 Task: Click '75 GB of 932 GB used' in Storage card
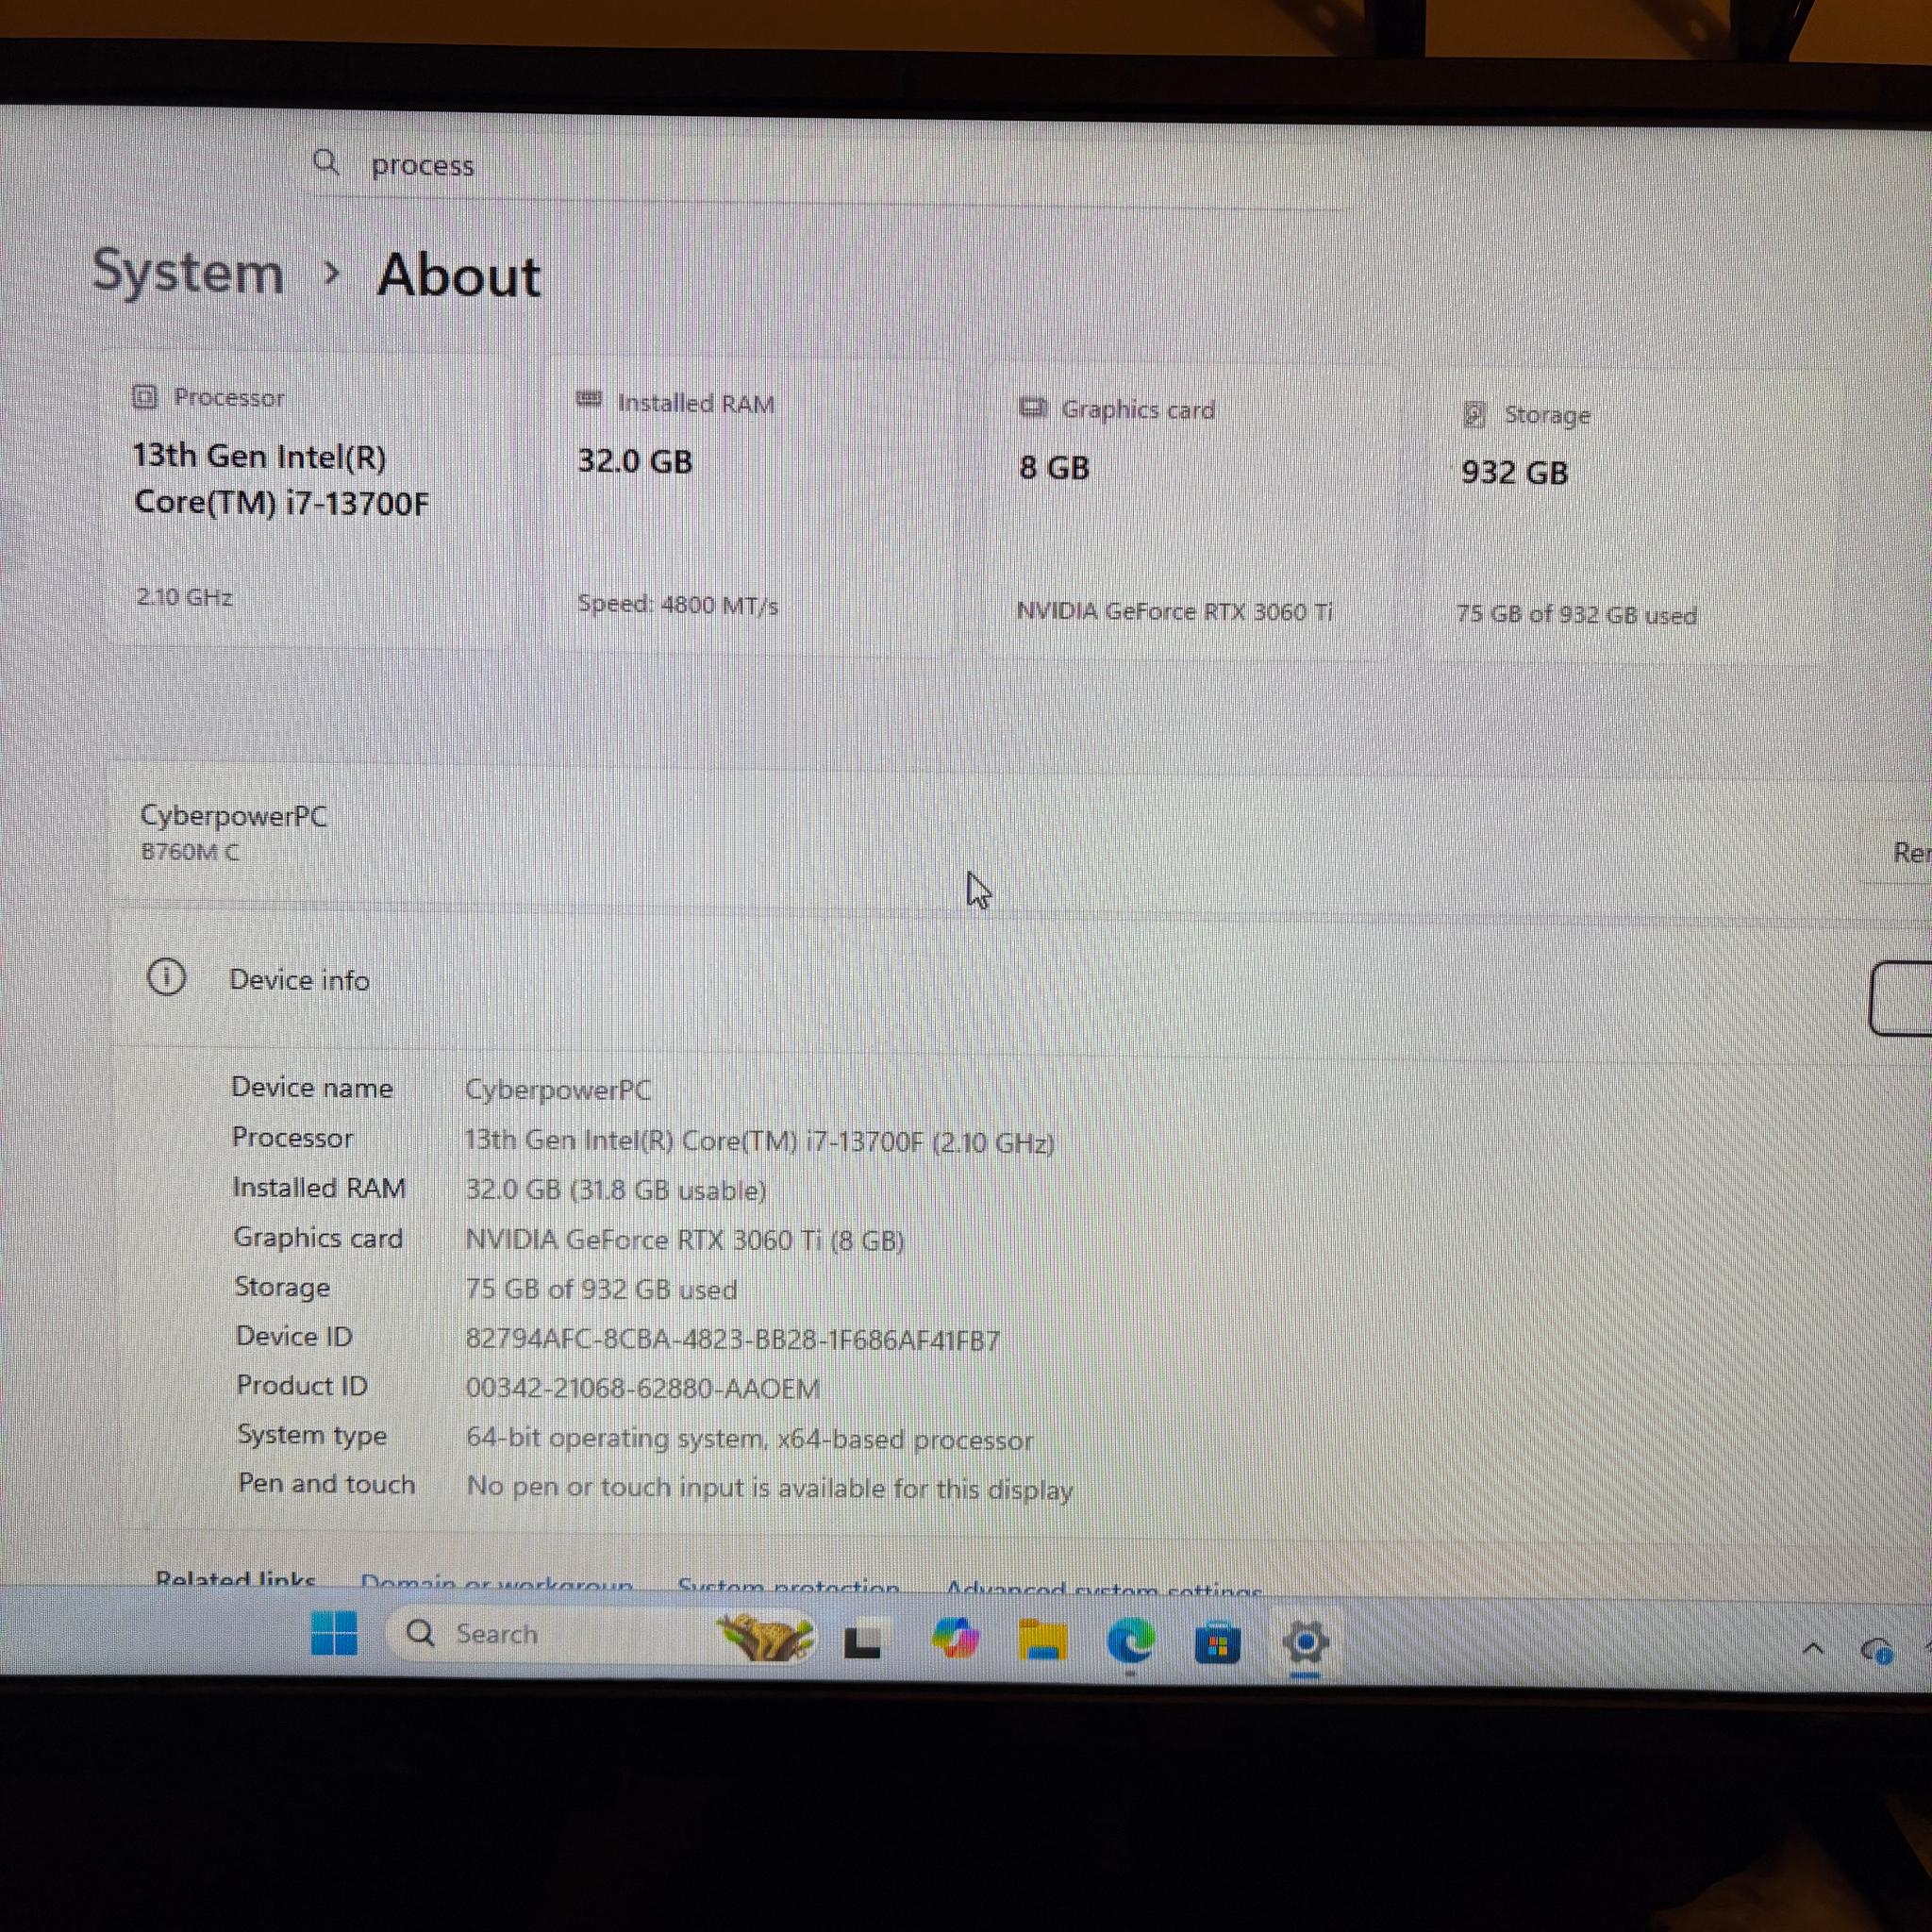[x=1576, y=614]
